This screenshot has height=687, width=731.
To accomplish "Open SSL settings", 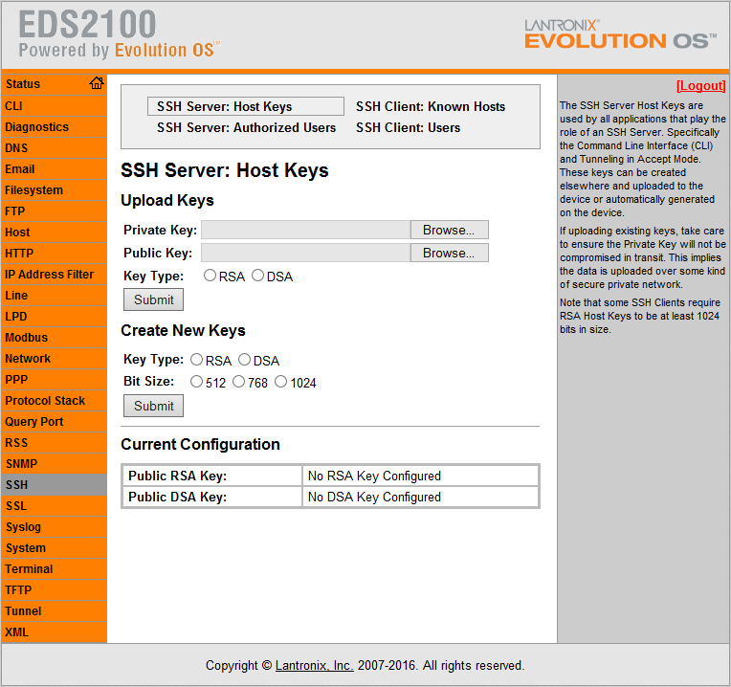I will tap(55, 506).
